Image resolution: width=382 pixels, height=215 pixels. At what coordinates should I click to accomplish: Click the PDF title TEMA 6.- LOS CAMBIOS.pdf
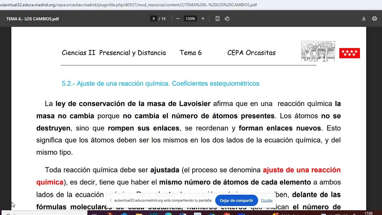(33, 19)
